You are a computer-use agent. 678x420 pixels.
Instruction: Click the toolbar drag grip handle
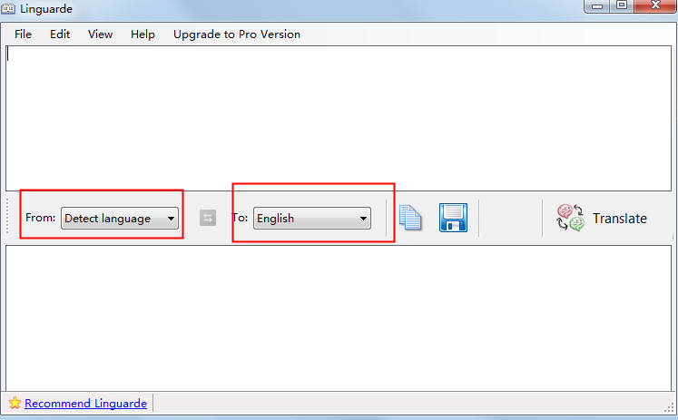7,217
